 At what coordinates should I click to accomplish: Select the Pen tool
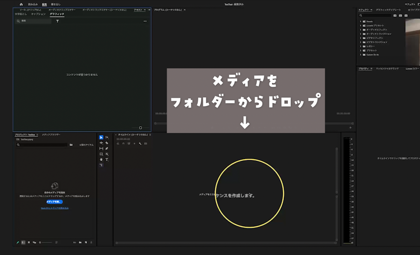tap(107, 148)
